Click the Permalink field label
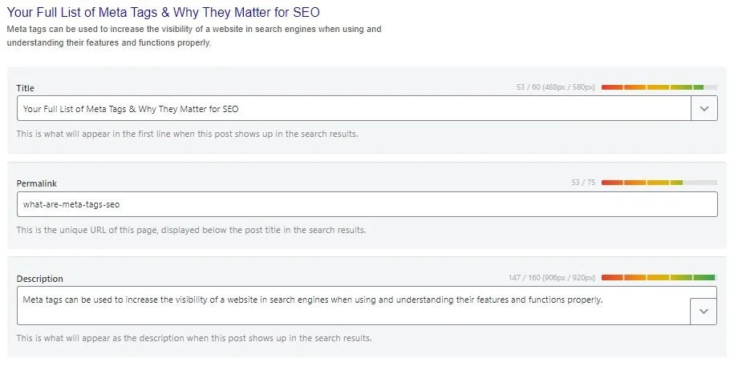Screen dimensions: 734x366 click(37, 183)
